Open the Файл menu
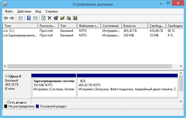The width and height of the screenshot is (186, 118). tap(9, 11)
